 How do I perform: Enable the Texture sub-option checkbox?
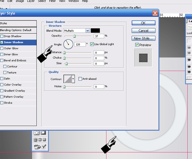coord(5,72)
